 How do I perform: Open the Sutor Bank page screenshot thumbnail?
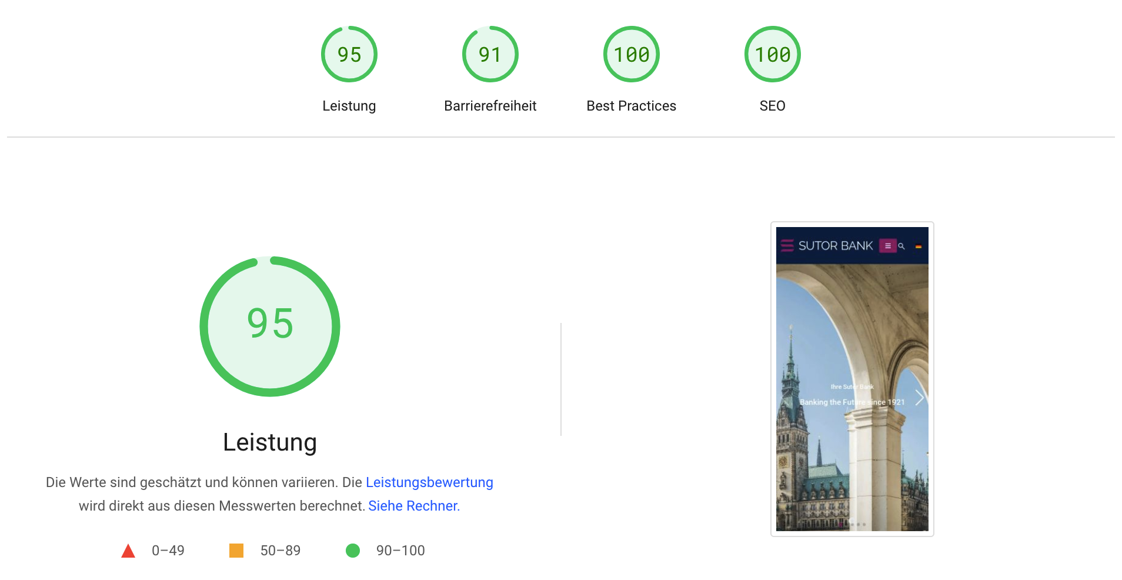[852, 379]
